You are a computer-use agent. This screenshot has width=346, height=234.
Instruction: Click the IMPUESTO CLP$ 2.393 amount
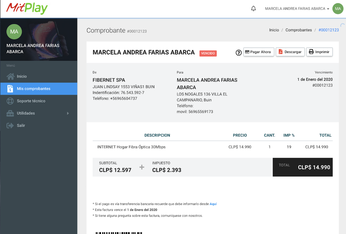[167, 170]
